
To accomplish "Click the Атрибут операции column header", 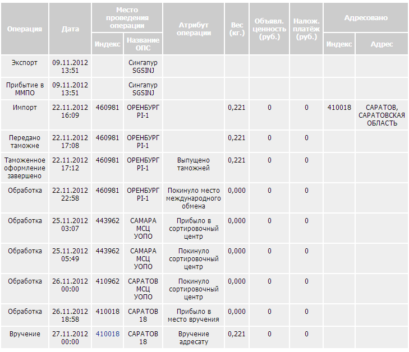I will 193,29.
